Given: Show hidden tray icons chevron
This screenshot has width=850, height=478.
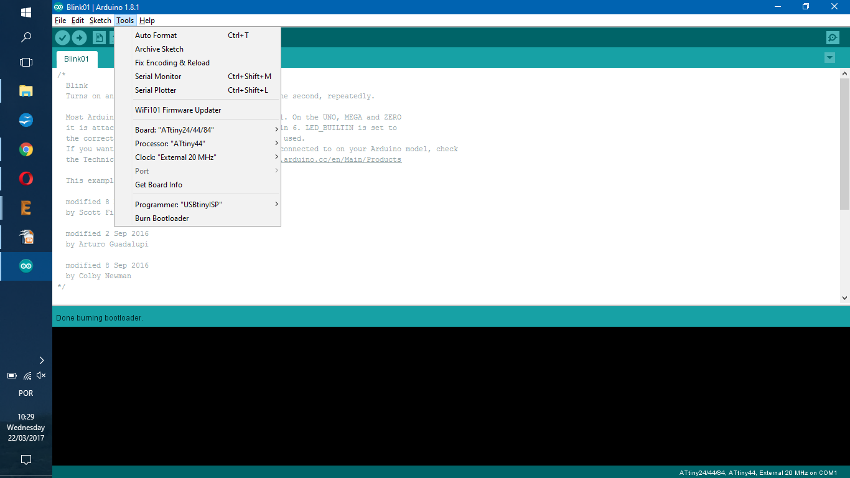Looking at the screenshot, I should (42, 360).
